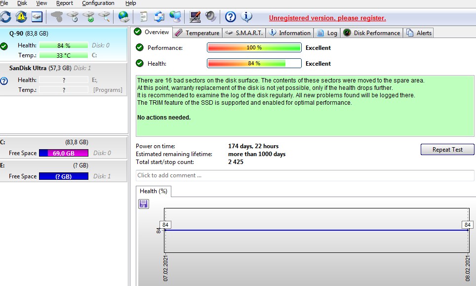Click the 'Unregistered version, please register.' link

coord(327,18)
